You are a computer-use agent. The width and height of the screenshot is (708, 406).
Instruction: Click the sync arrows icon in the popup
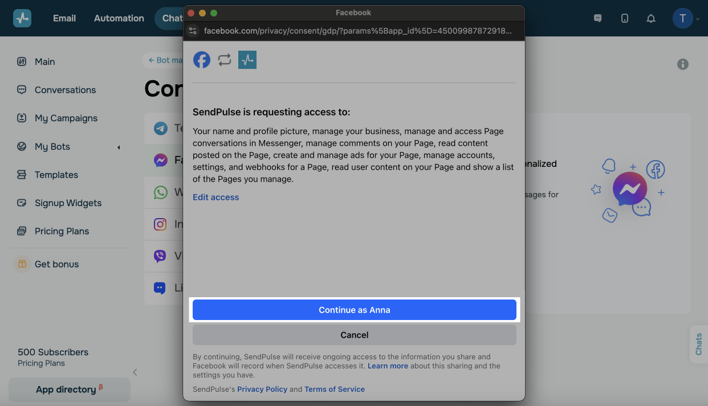click(x=225, y=60)
